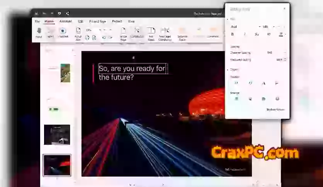Toggle Italic text formatting
The image size is (323, 187).
(244, 34)
